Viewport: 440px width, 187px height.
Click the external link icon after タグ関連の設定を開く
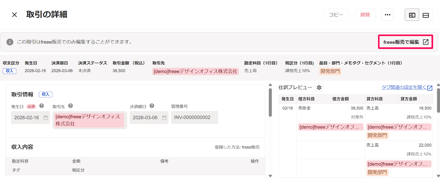coord(430,88)
